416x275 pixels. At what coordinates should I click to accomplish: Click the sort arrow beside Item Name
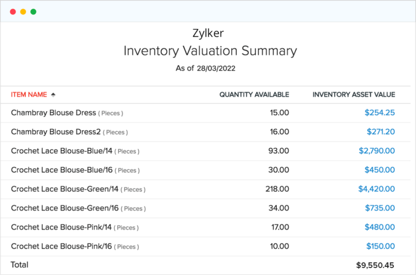53,95
